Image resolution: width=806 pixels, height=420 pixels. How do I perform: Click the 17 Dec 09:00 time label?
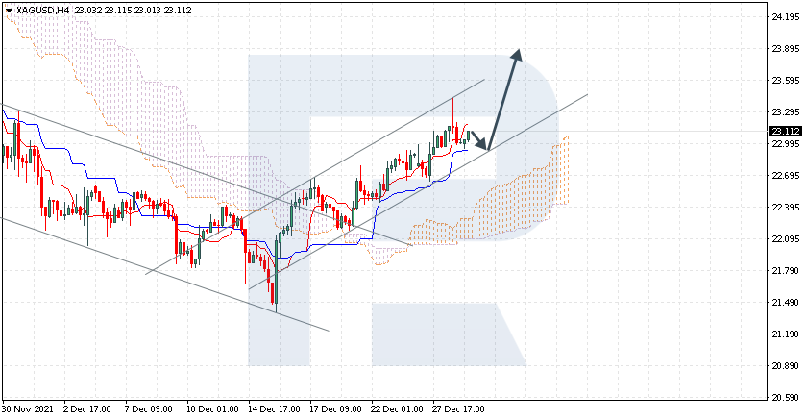[335, 409]
